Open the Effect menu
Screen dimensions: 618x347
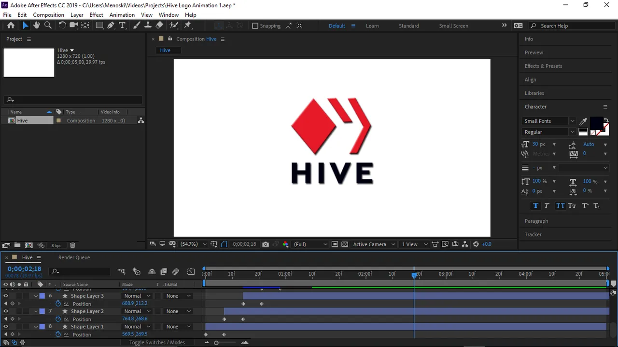(x=96, y=15)
